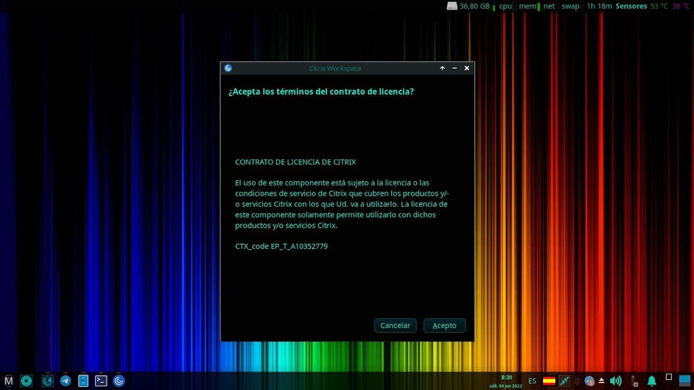Image resolution: width=694 pixels, height=390 pixels.
Task: Launch the terminal emulator from the taskbar
Action: (x=101, y=380)
